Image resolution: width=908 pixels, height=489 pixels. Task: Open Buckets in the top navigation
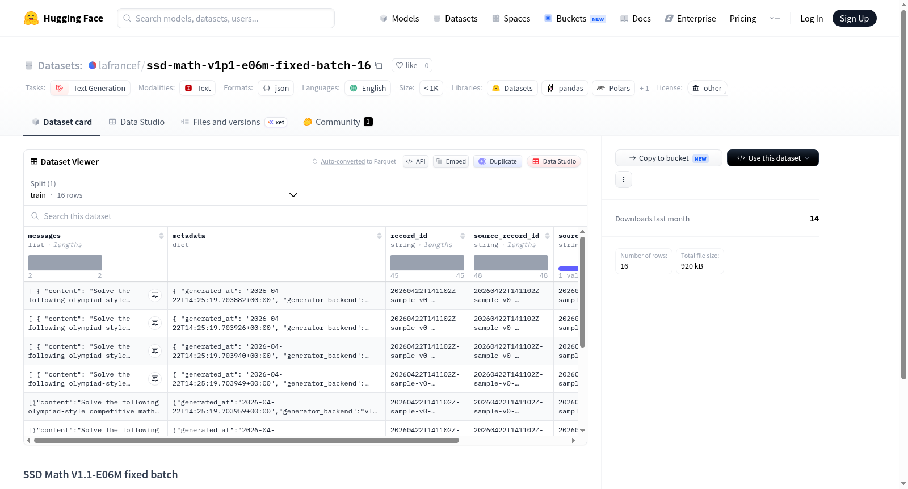(575, 19)
